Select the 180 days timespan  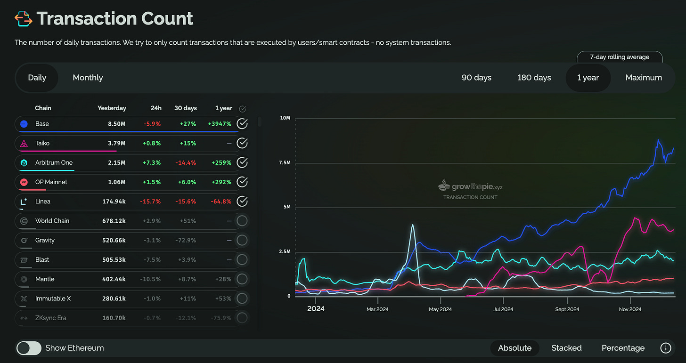(534, 78)
